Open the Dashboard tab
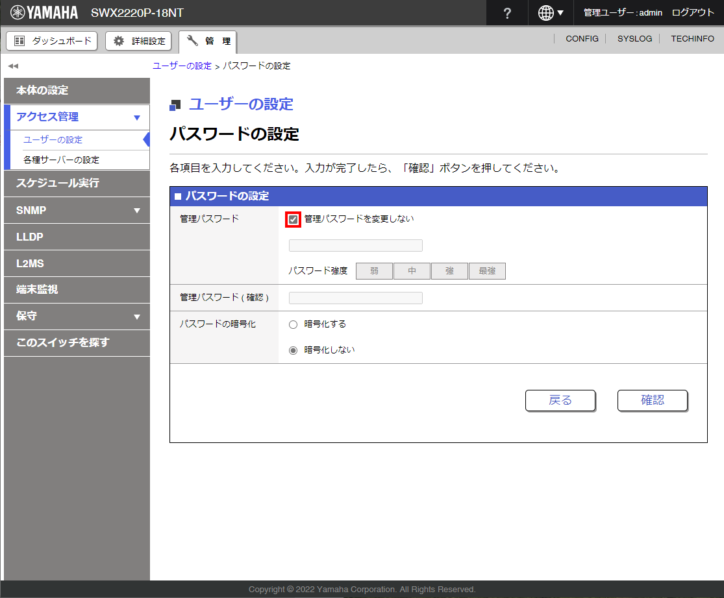 [x=52, y=41]
